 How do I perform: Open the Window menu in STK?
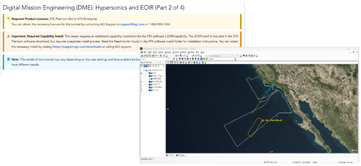[x=191, y=52]
